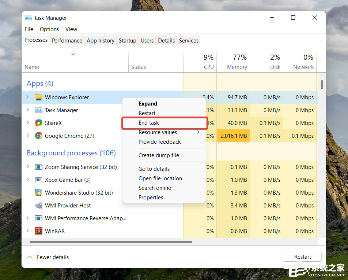
Task: Click WMI Provider Host's 3.4 MB value
Action: click(239, 206)
